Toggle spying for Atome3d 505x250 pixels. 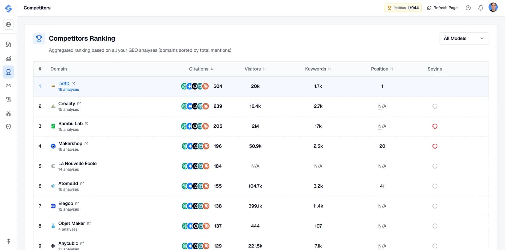click(435, 186)
